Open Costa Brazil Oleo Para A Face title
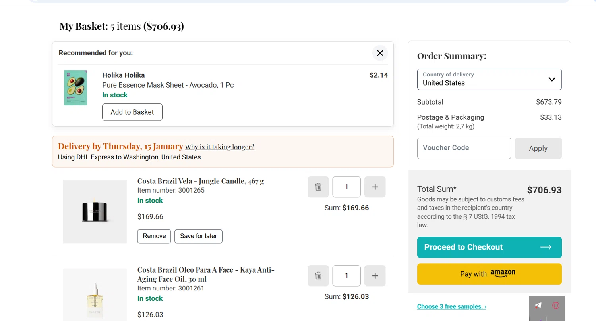The image size is (596, 321). coord(206,274)
